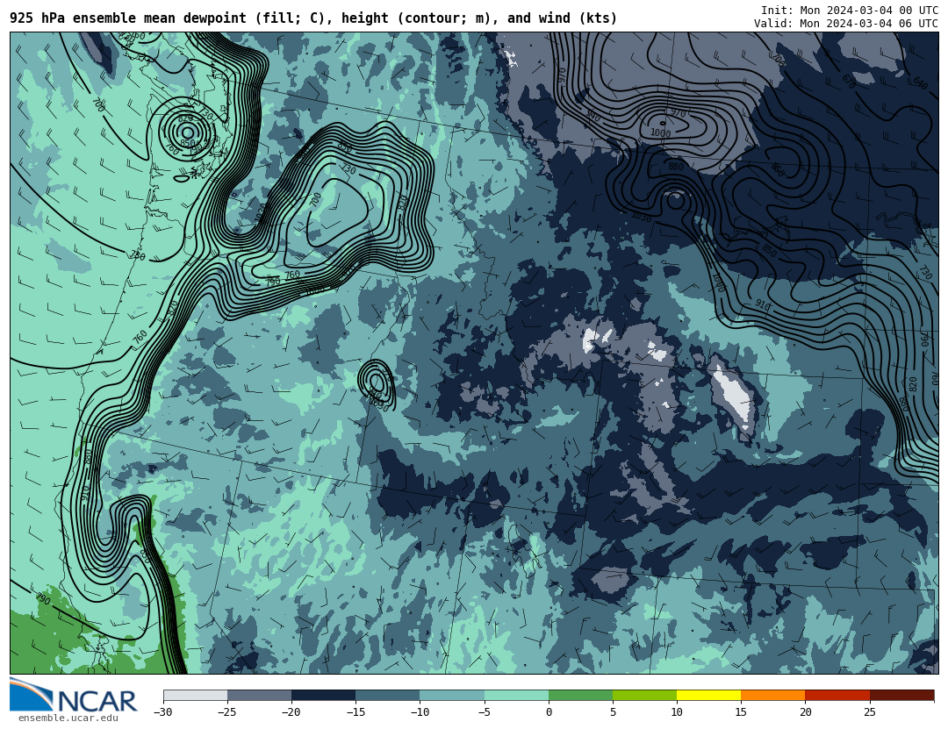Select the Init: Mon 2024-03-04 00 UTC text

click(x=850, y=11)
